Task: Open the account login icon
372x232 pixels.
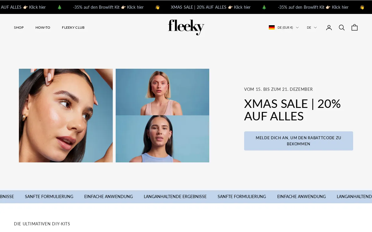Action: coord(329,28)
